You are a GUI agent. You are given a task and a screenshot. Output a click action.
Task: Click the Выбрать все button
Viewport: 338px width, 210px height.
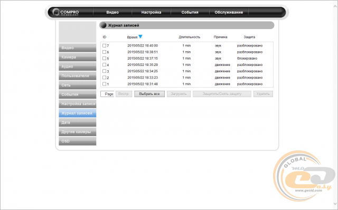(x=149, y=94)
